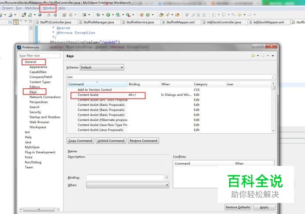Select Content Types in preferences tree

(x=40, y=82)
